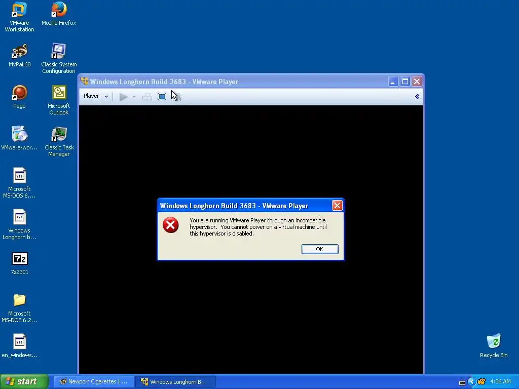Select the Classic Task Manager shortcut

coord(59,142)
